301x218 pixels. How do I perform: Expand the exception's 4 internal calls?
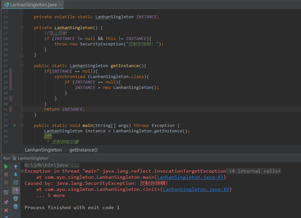click(x=22, y=171)
